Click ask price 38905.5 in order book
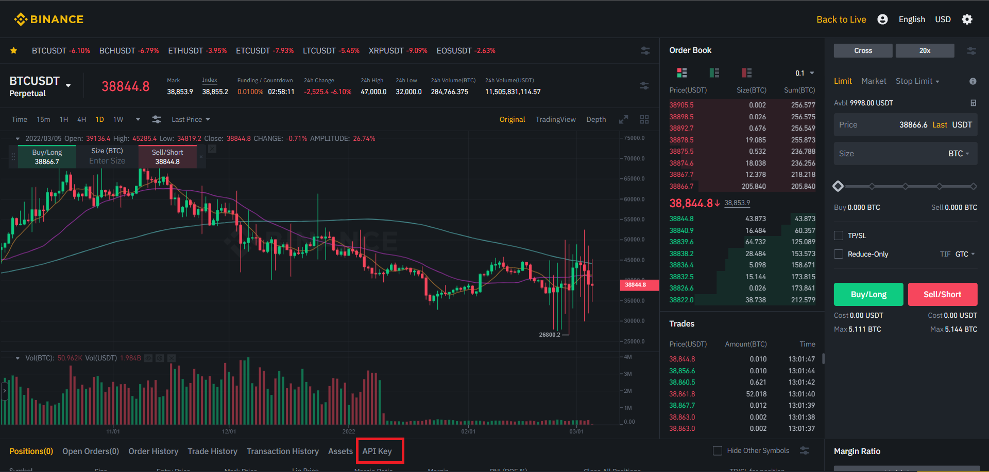This screenshot has height=472, width=989. click(x=681, y=105)
